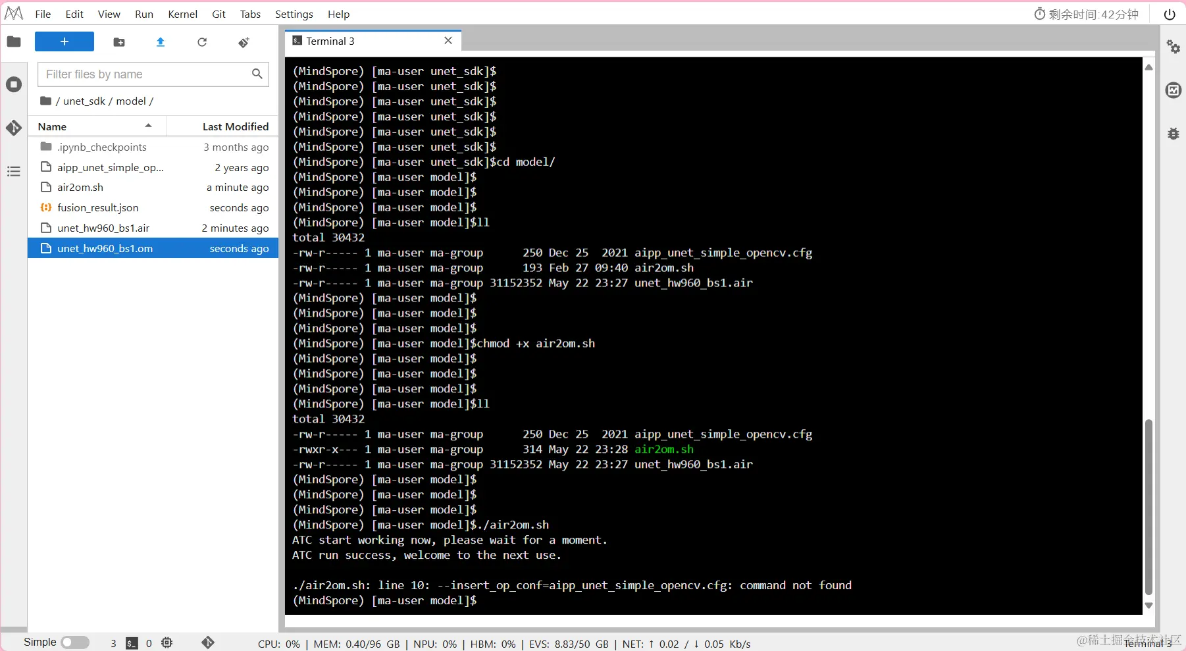Close the Terminal 3 tab

(x=448, y=40)
